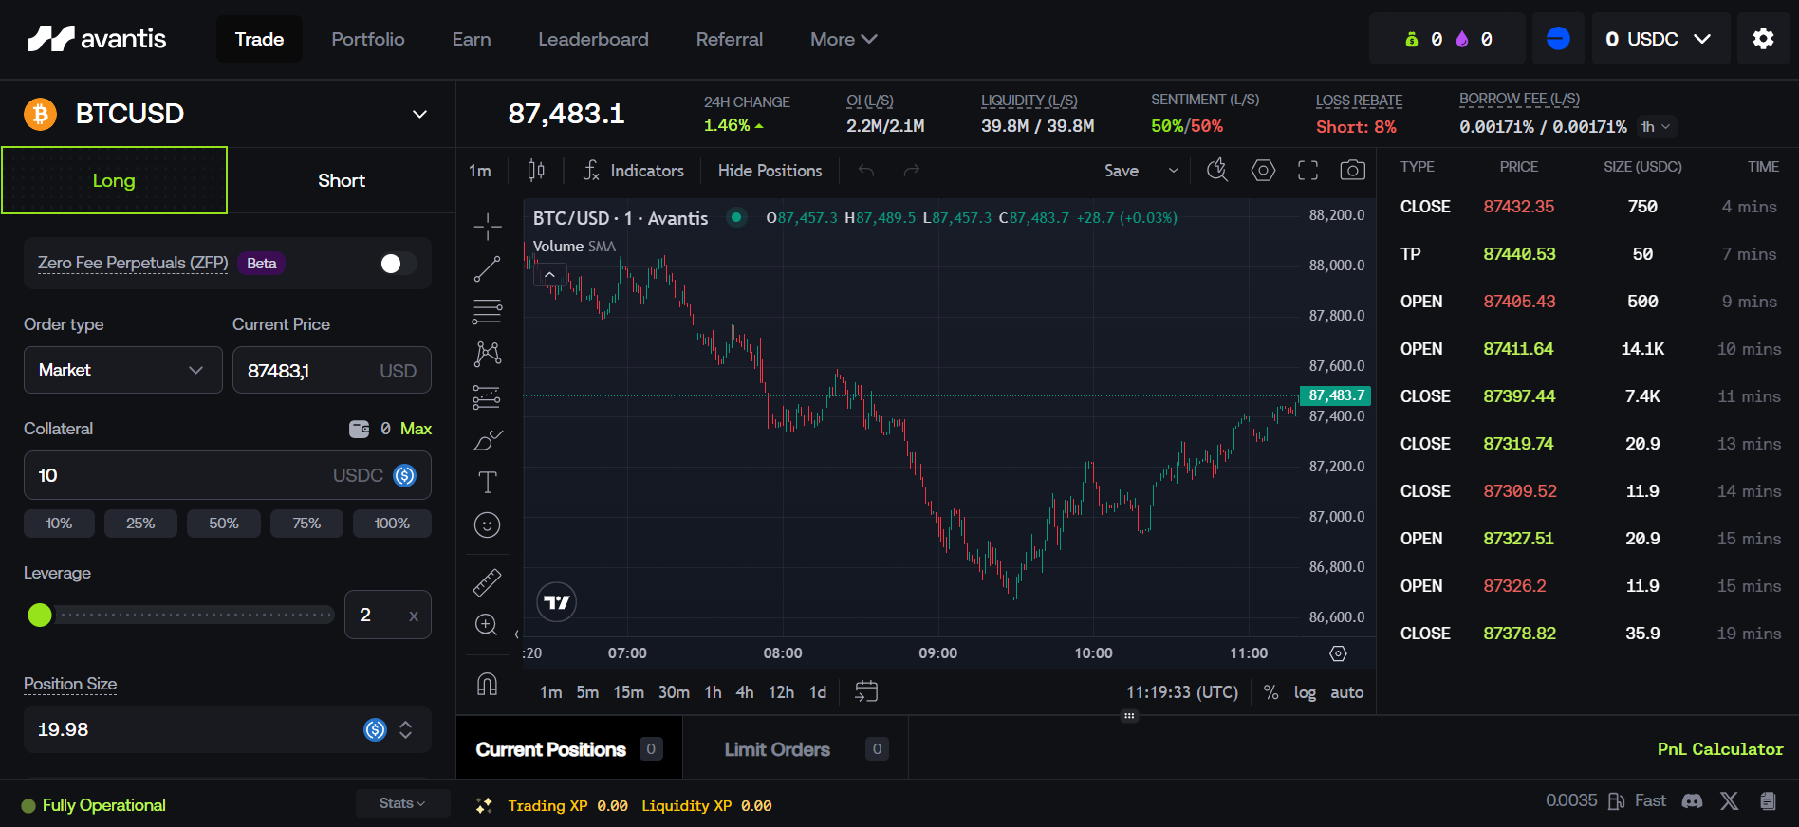Image resolution: width=1799 pixels, height=827 pixels.
Task: Open borrow fee 1h interval dropdown
Action: [1657, 127]
